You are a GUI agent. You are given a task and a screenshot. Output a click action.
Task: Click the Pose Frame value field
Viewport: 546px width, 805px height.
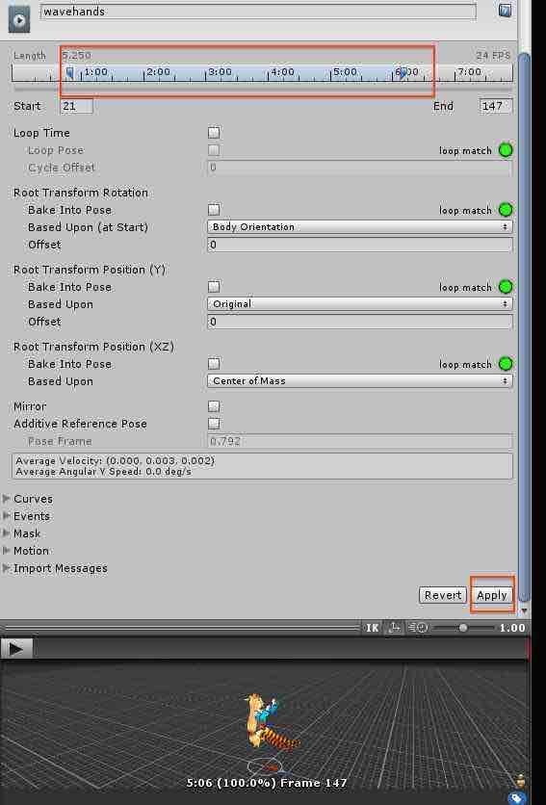click(359, 441)
